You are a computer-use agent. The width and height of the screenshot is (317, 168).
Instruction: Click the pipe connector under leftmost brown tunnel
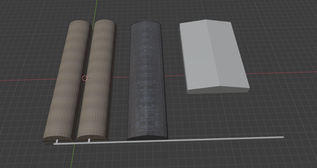pos(57,141)
